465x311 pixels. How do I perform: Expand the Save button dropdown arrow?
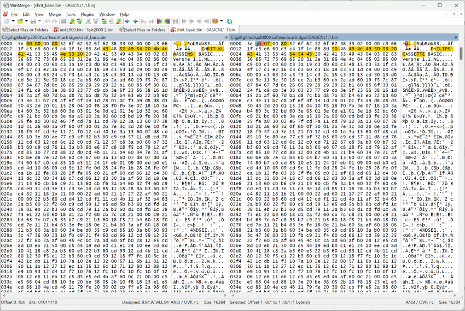point(40,21)
